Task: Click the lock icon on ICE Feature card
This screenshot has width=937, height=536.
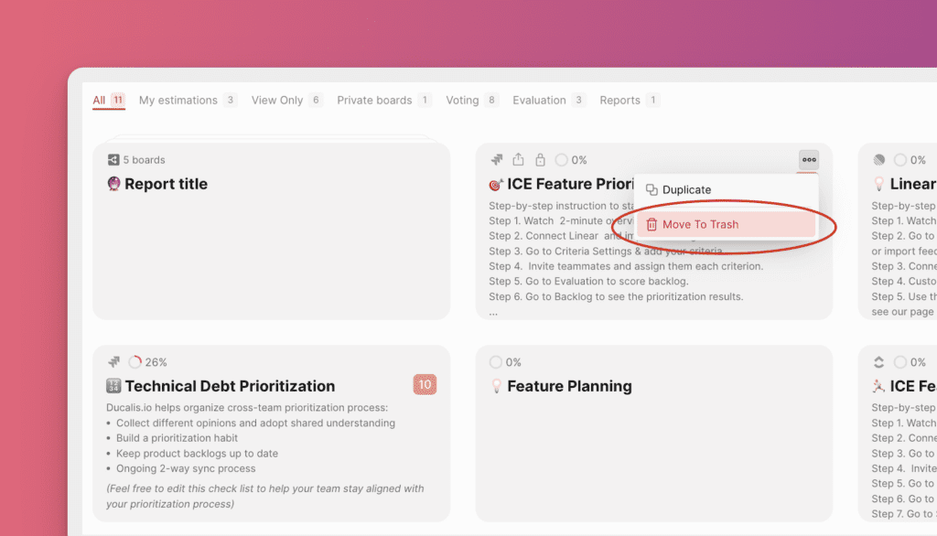Action: click(540, 160)
